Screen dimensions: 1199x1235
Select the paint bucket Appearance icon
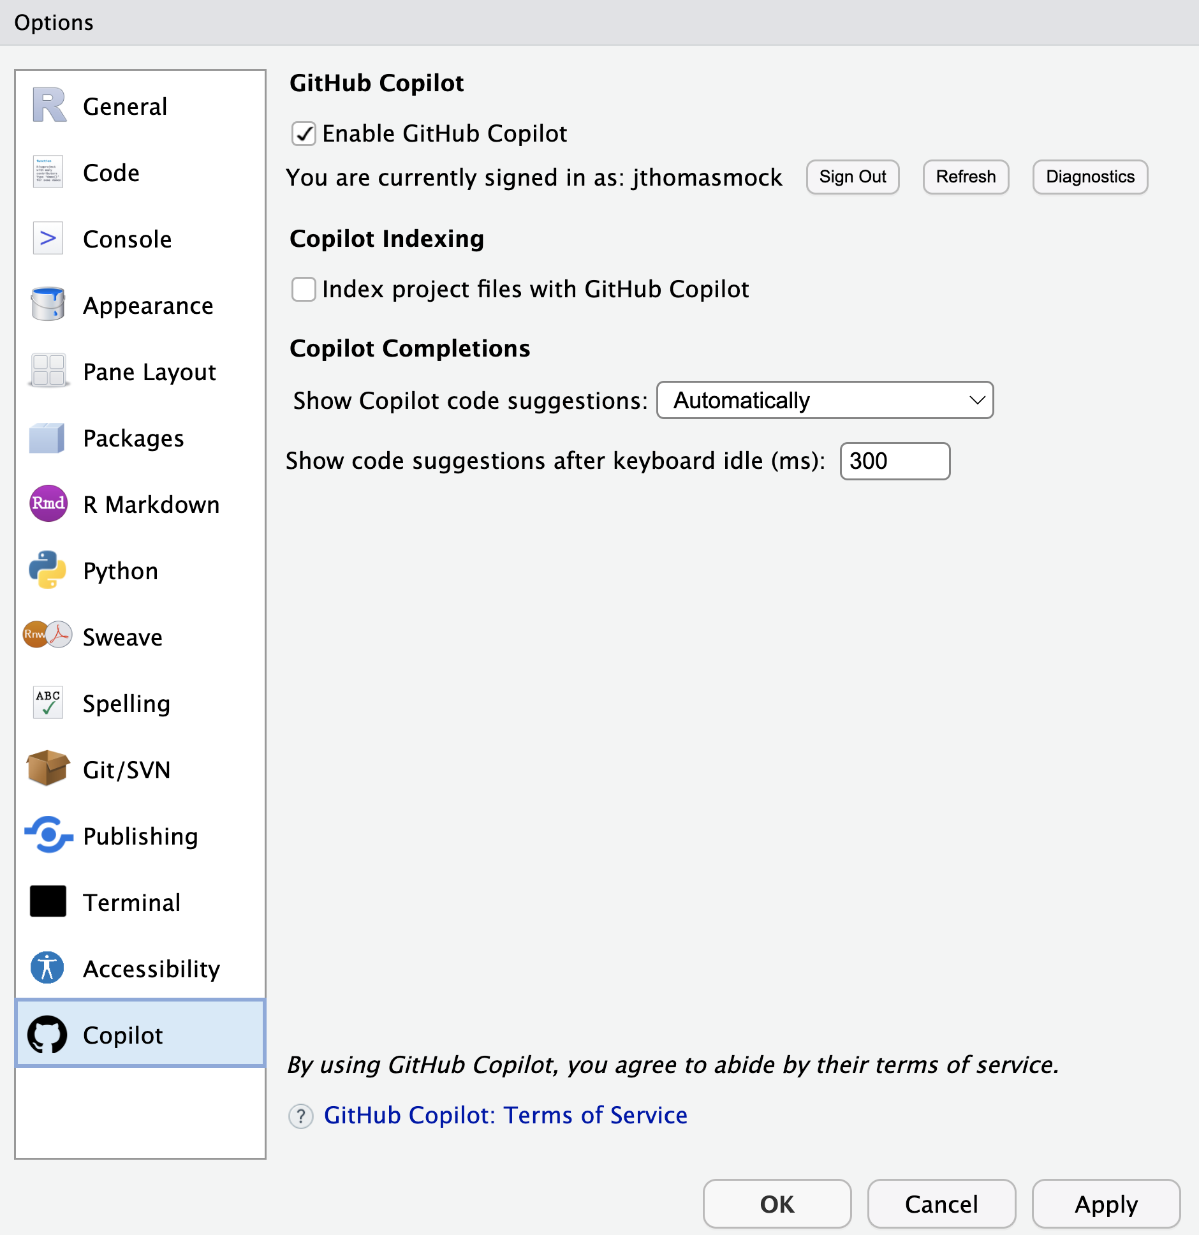point(48,304)
